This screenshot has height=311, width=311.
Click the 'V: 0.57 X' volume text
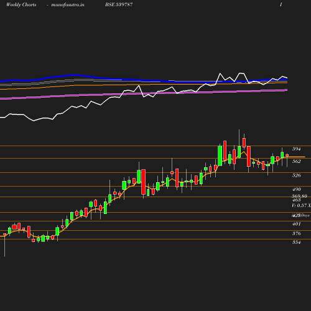click(301, 205)
